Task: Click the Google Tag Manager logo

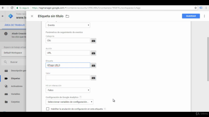Action: pos(10,16)
